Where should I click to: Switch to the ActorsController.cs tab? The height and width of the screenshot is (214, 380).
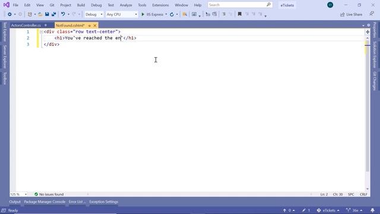point(26,25)
